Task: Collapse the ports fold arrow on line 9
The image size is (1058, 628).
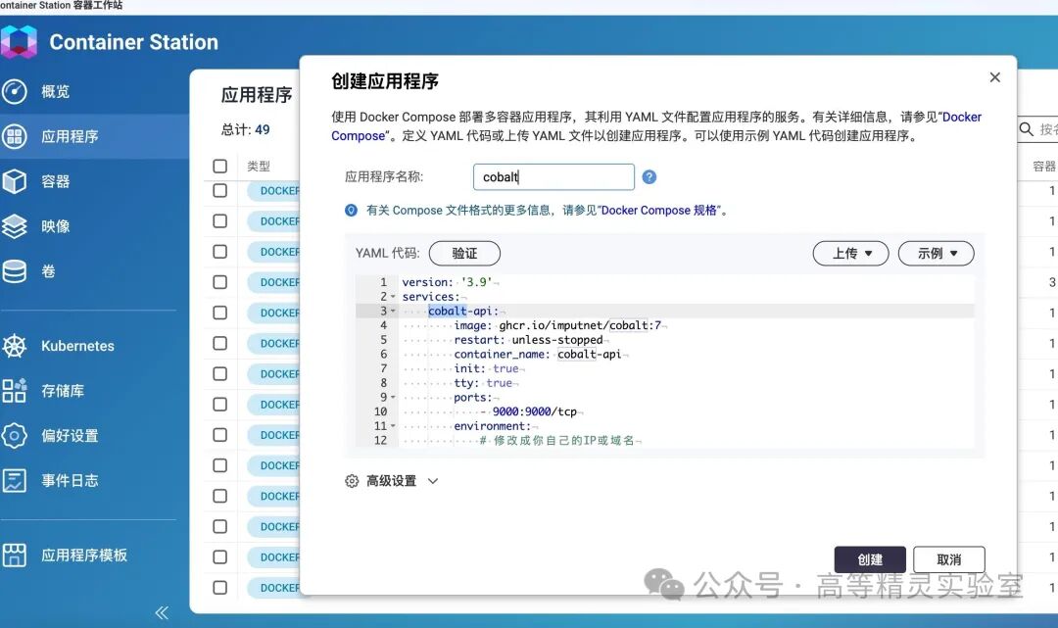Action: [394, 398]
